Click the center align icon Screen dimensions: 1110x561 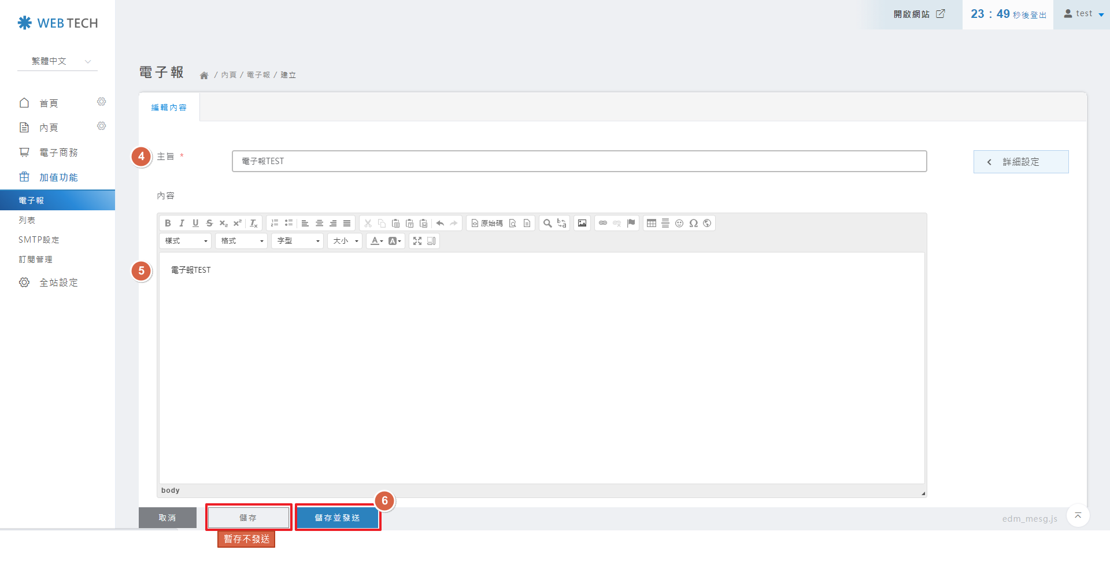pyautogui.click(x=319, y=224)
